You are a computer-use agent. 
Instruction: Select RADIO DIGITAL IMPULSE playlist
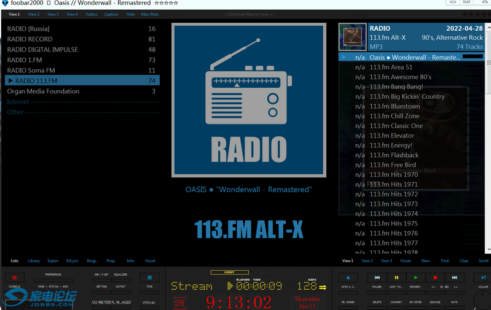pos(82,50)
